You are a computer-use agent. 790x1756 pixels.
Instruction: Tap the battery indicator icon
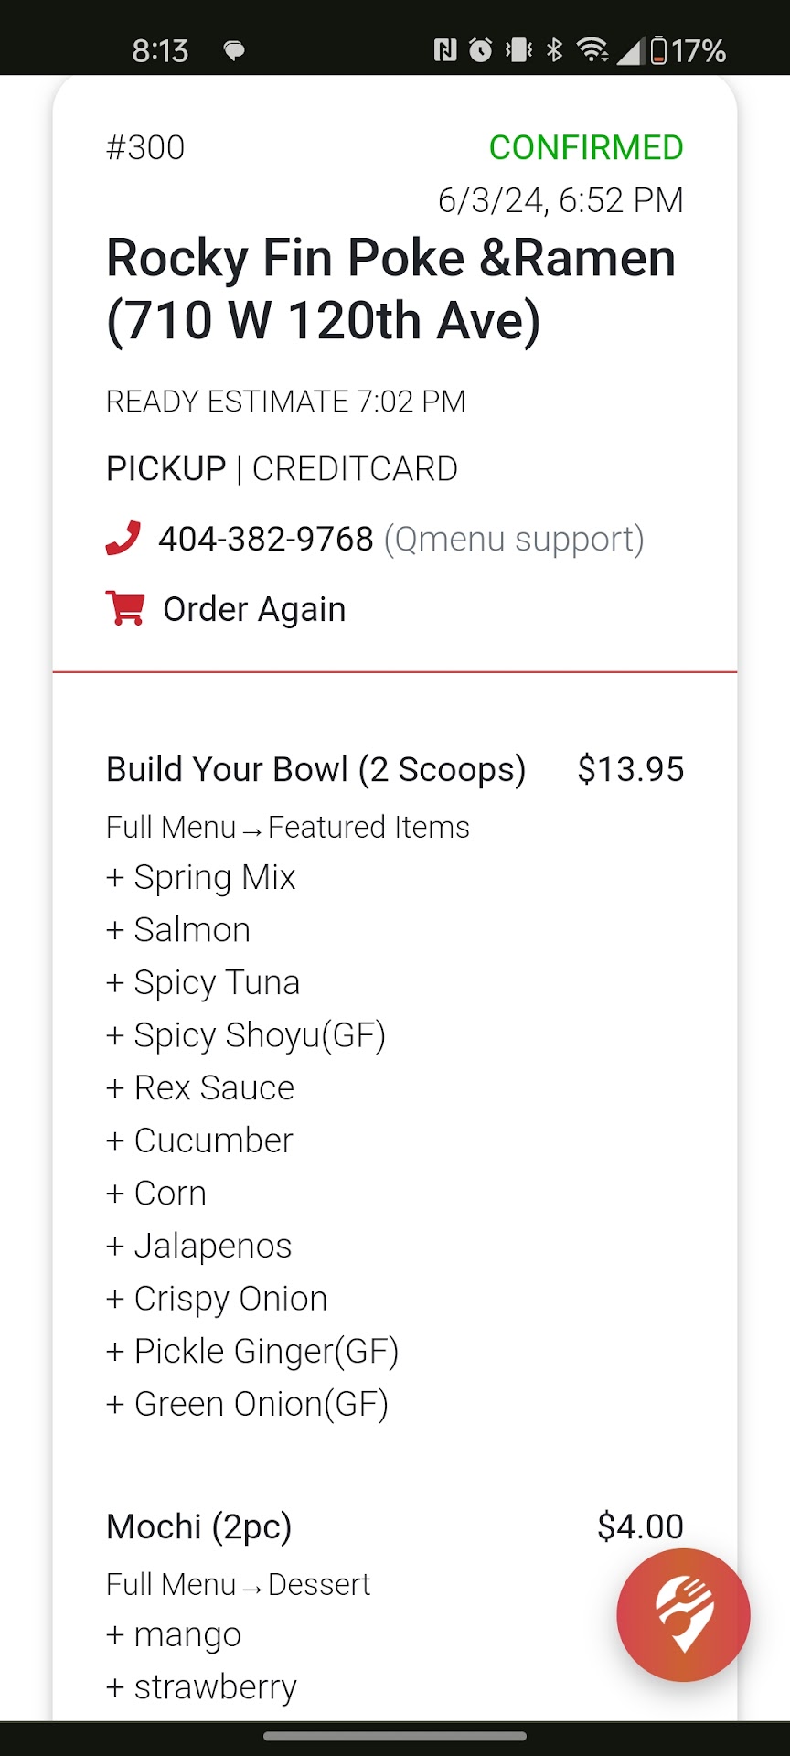pos(658,50)
